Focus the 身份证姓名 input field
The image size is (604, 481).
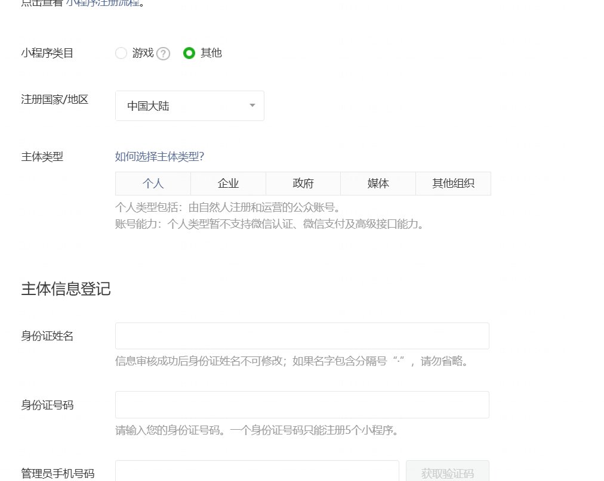pos(302,336)
